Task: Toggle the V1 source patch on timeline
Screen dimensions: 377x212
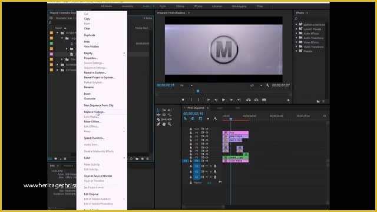Action: pos(186,161)
